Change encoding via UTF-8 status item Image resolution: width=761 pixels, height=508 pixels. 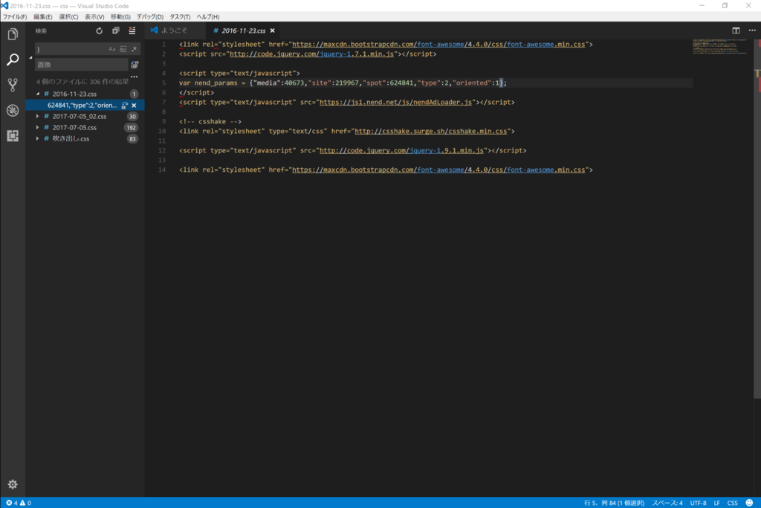coord(698,503)
